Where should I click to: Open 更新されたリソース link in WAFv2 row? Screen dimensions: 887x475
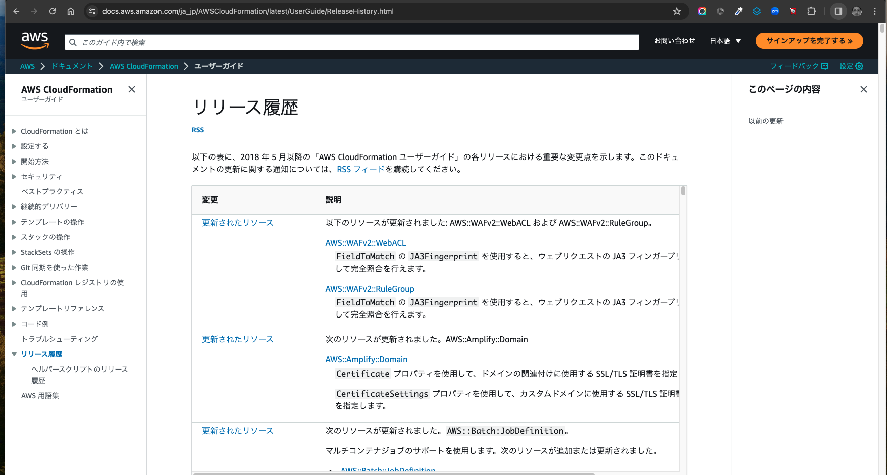coord(237,223)
